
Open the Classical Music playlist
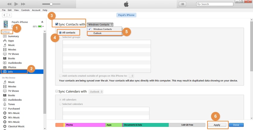tap(16, 126)
